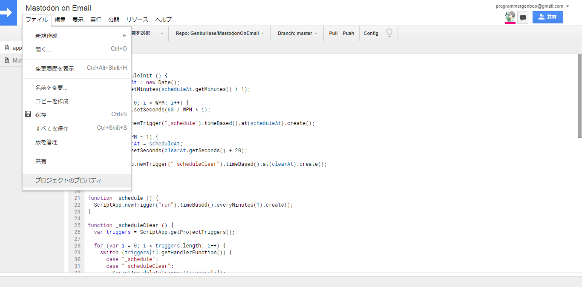Click the file icon next to app
582x287 pixels.
(7, 48)
